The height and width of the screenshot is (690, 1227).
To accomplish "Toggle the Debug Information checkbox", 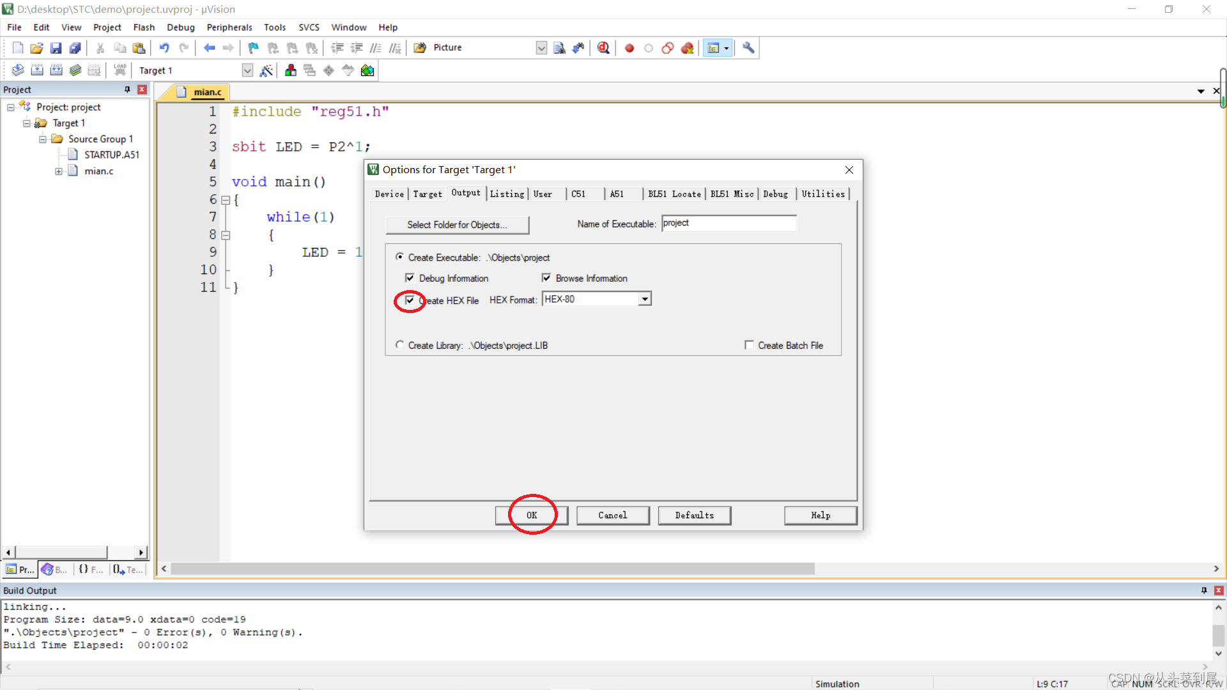I will point(410,278).
